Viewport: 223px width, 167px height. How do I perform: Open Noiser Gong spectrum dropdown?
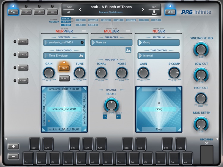158,42
